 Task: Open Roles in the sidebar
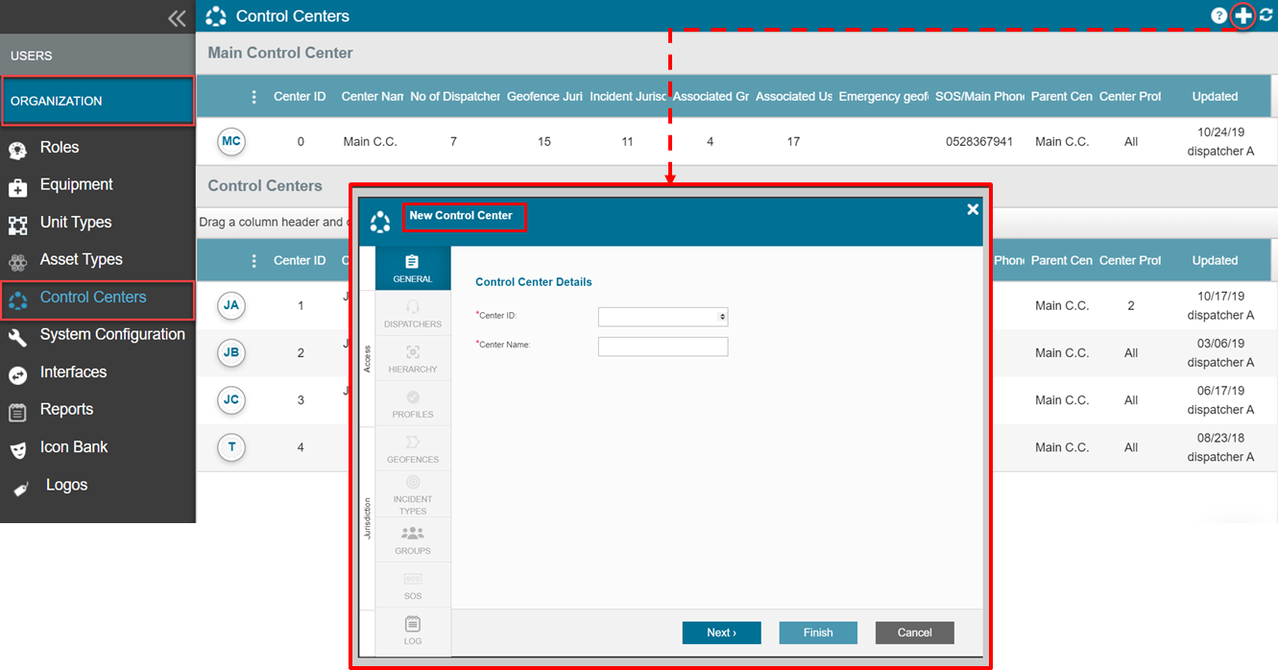(60, 148)
